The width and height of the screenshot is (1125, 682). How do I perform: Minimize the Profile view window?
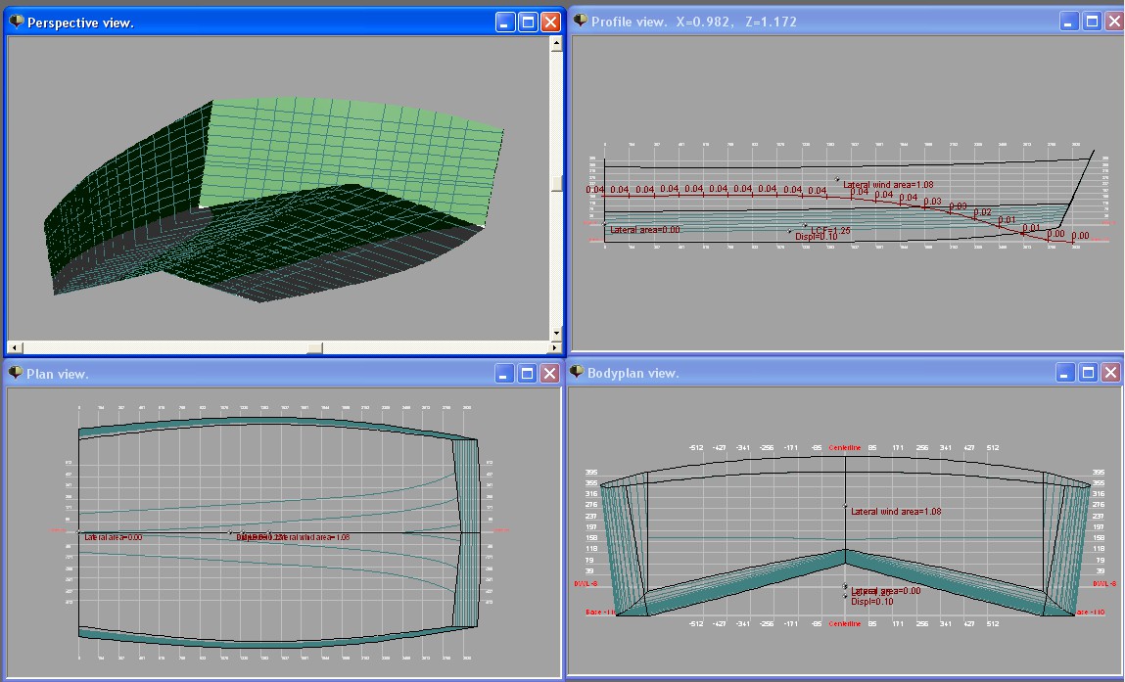coord(1069,22)
